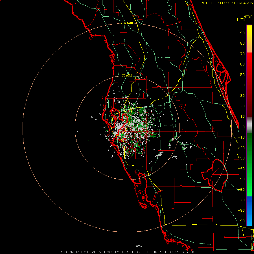Click the -40 knot scale value
Image resolution: width=254 pixels, height=254 pixels.
(241, 169)
